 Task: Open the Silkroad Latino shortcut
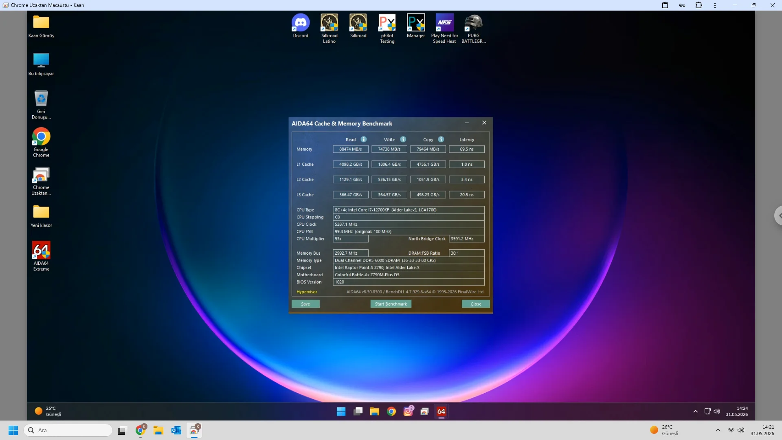point(329,29)
